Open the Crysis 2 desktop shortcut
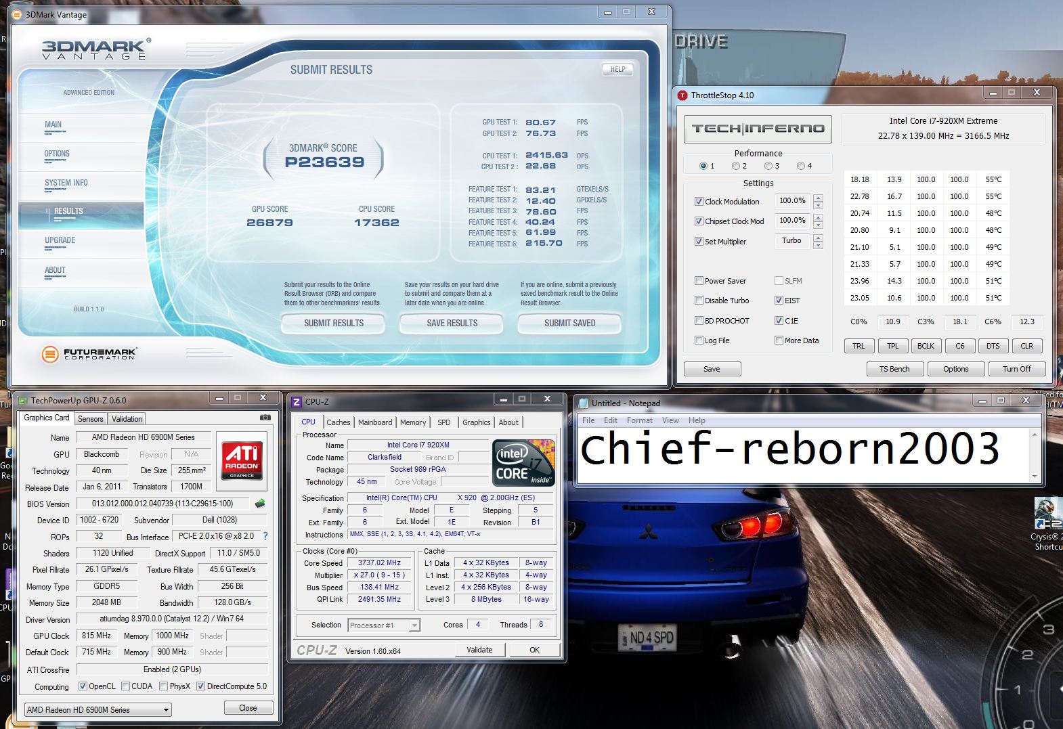This screenshot has height=729, width=1063. click(x=1048, y=525)
